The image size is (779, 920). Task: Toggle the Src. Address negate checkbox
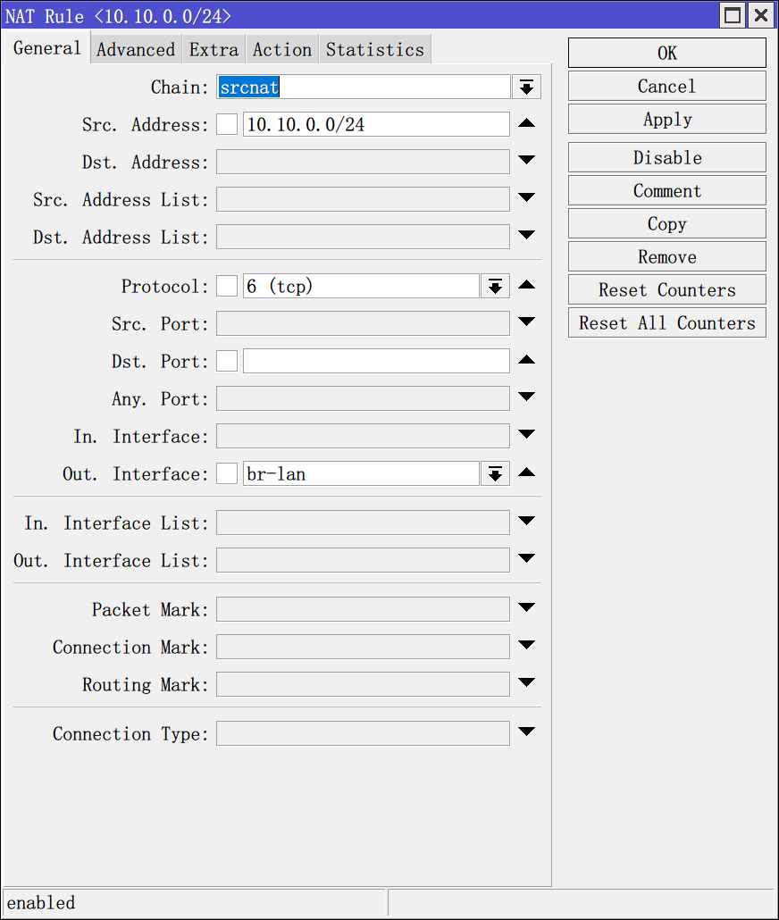pyautogui.click(x=228, y=124)
